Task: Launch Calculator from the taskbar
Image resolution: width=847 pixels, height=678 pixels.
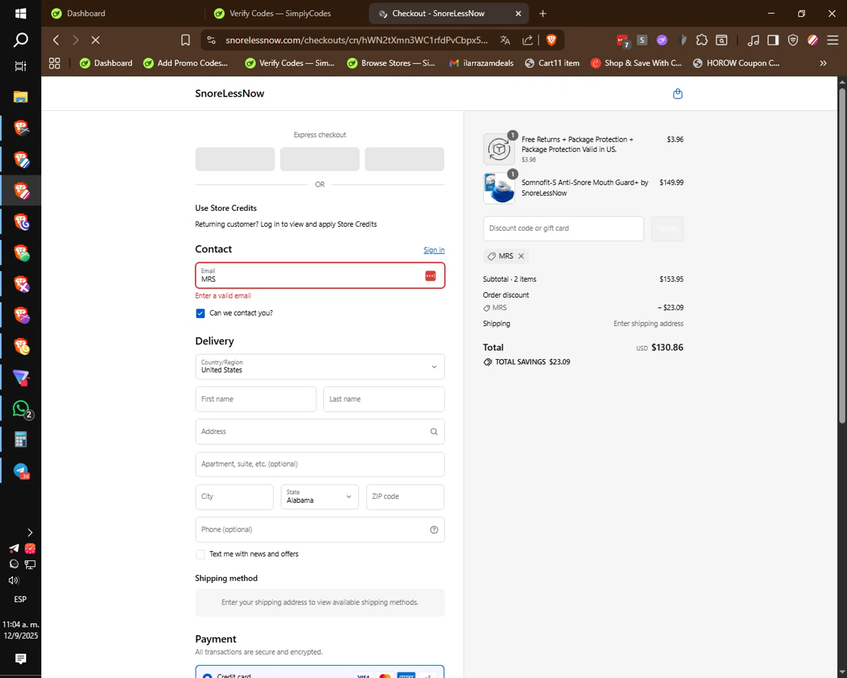Action: (x=21, y=440)
